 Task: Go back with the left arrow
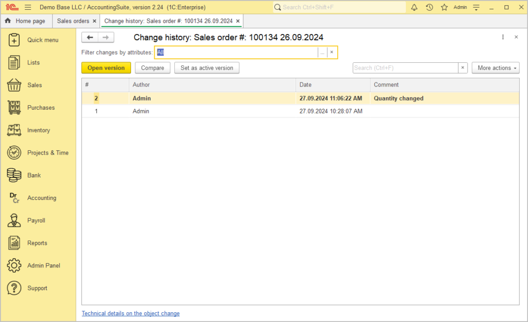point(90,37)
